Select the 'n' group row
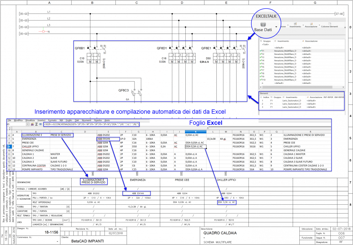 (302, 83)
